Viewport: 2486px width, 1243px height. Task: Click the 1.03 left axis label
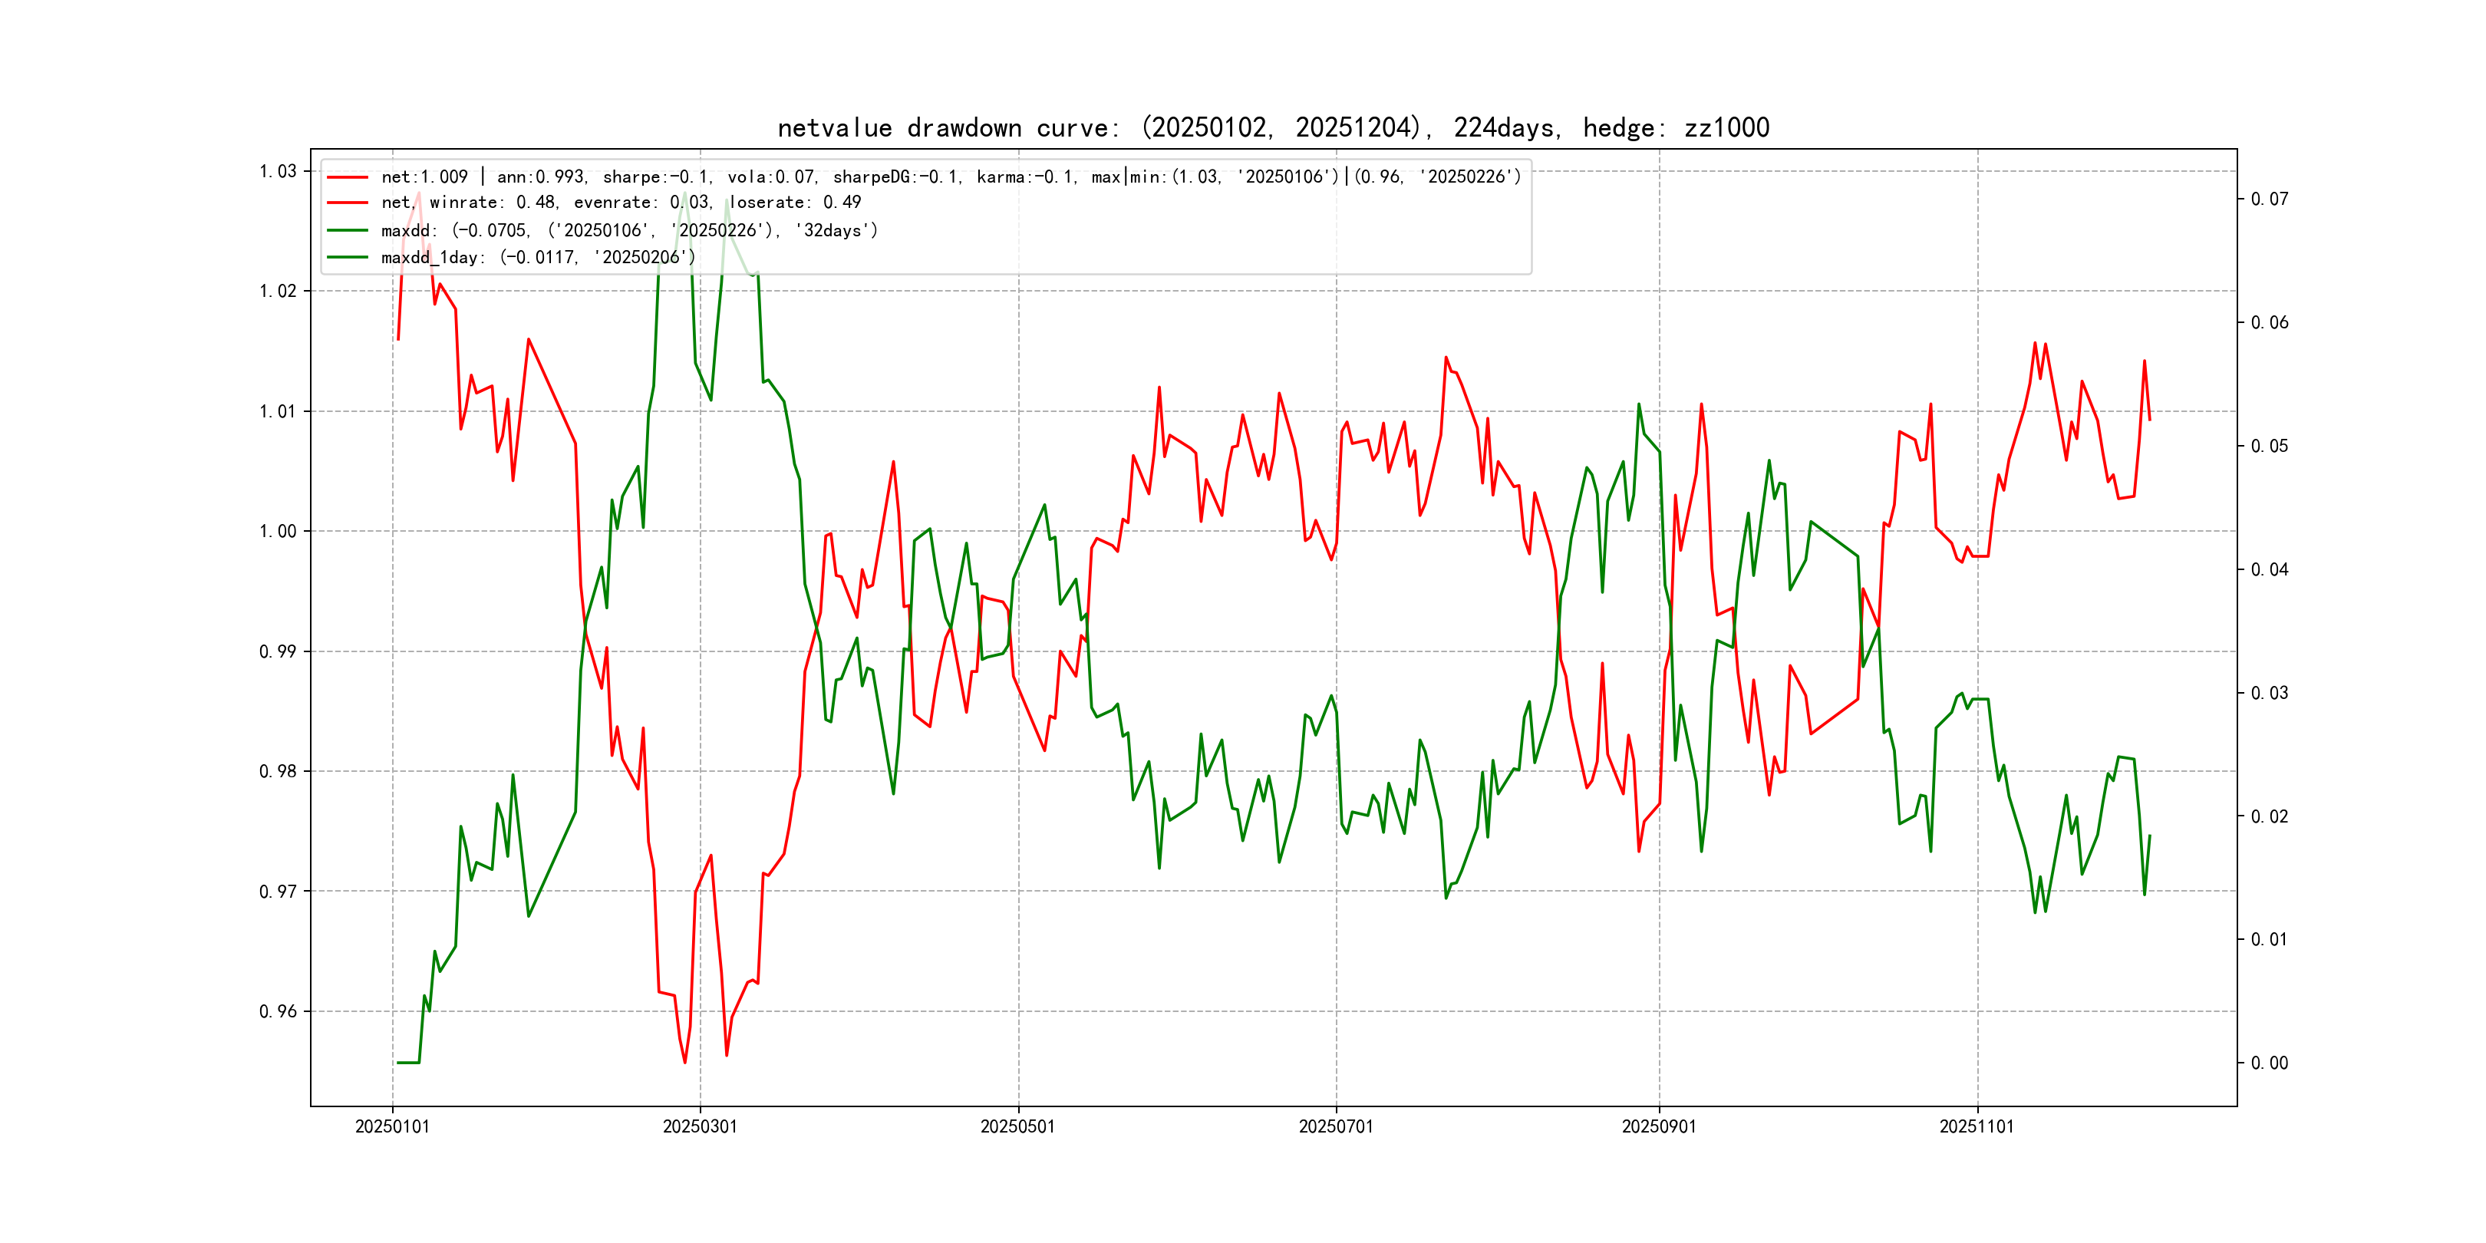coord(278,172)
